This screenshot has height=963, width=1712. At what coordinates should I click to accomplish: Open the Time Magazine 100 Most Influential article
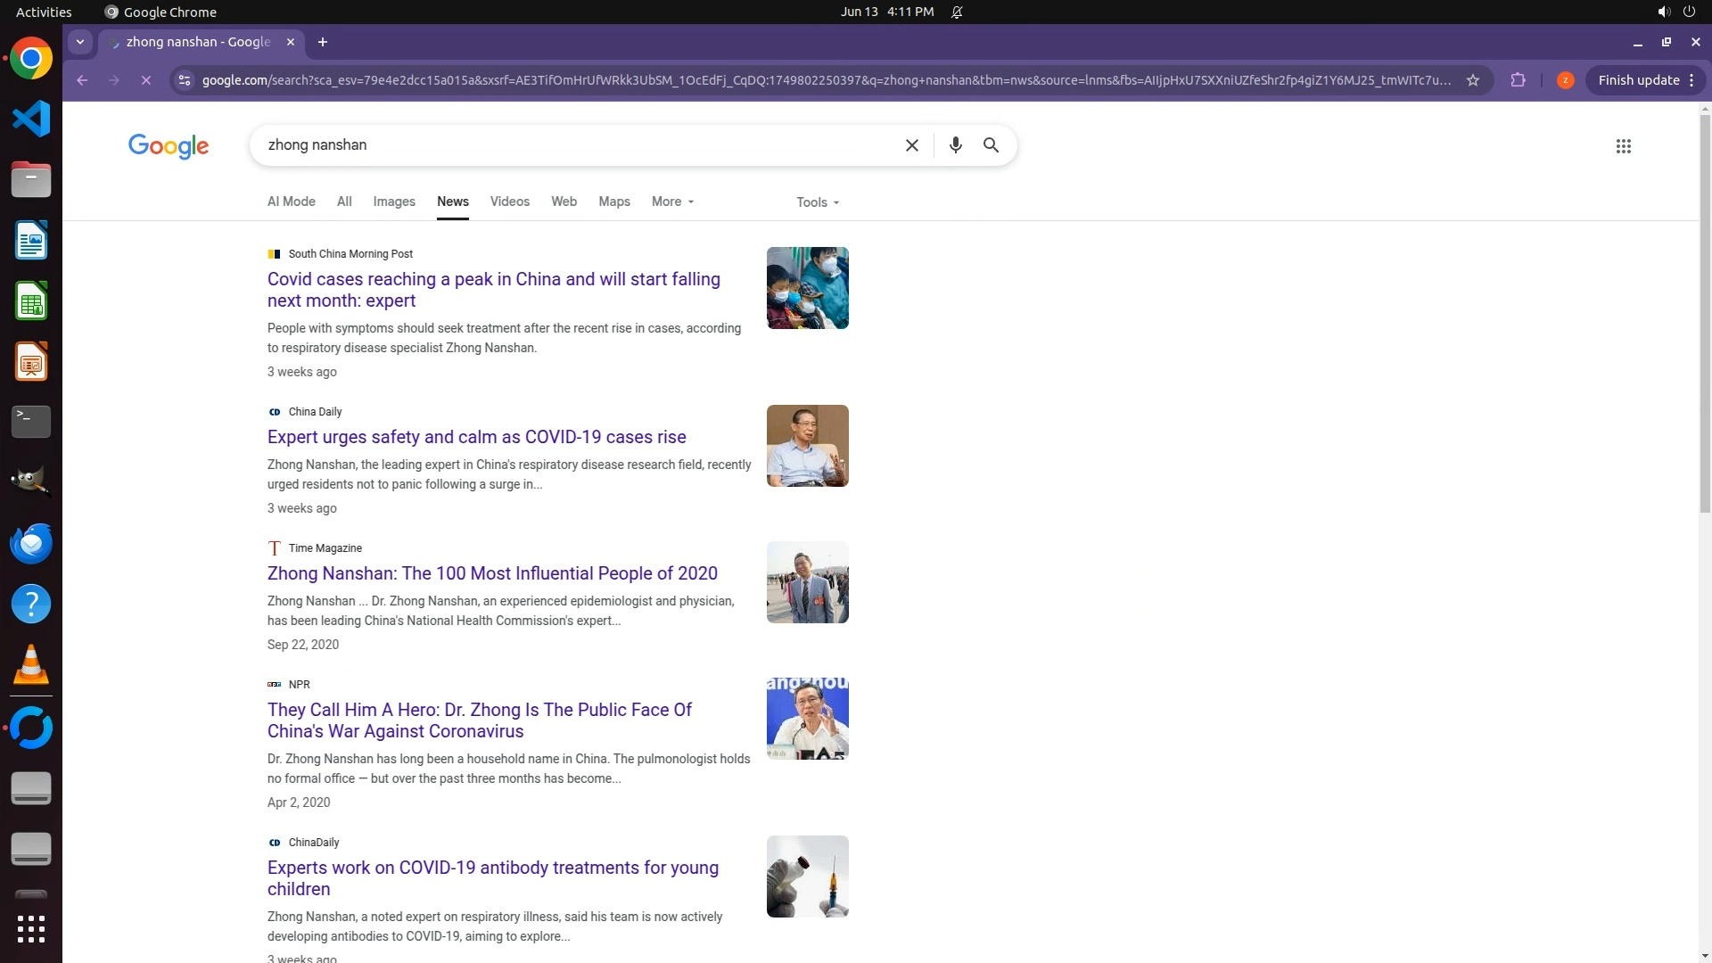[x=492, y=573]
